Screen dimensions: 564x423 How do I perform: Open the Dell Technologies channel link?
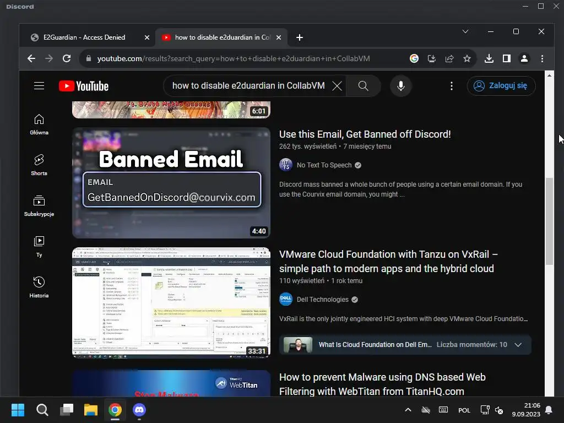point(323,300)
